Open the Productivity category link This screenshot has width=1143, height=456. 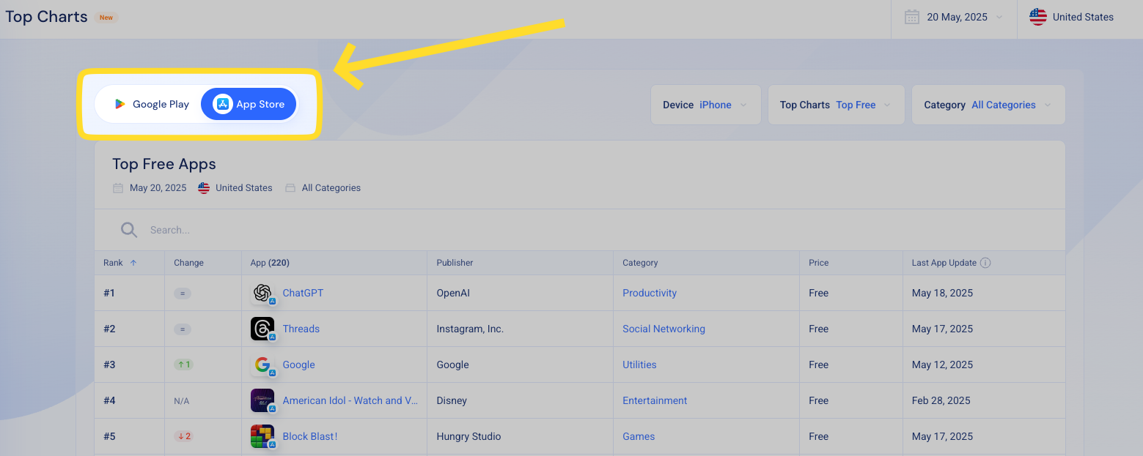(650, 293)
